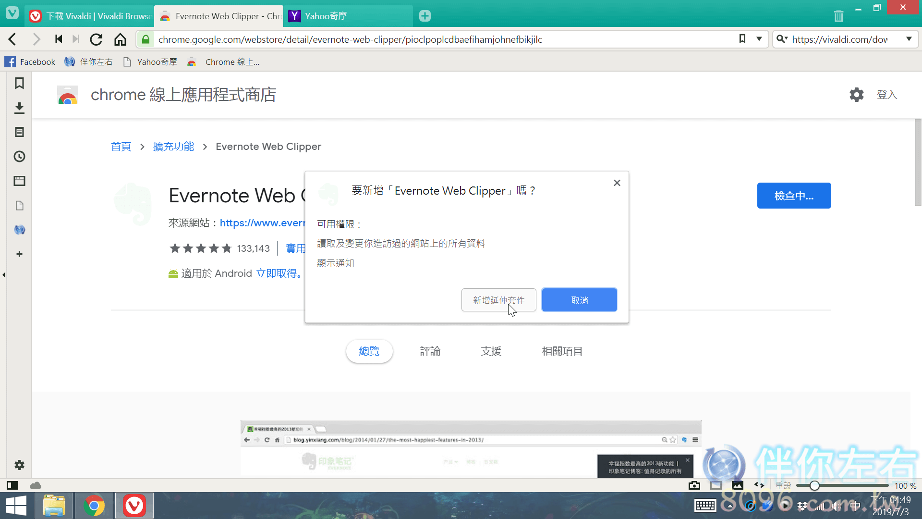This screenshot has width=922, height=519.
Task: Go to 首頁 breadcrumb
Action: 121,147
